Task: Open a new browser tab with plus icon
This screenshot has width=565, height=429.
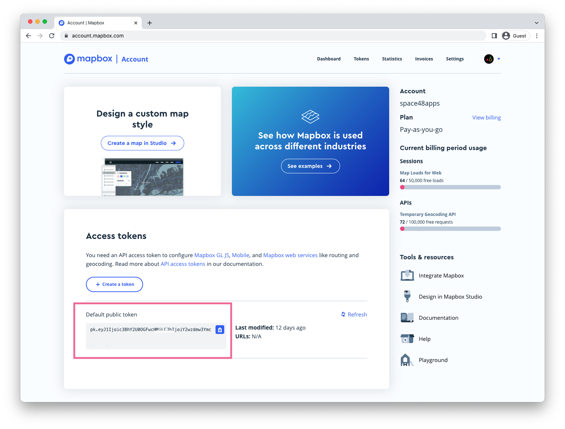Action: click(150, 23)
